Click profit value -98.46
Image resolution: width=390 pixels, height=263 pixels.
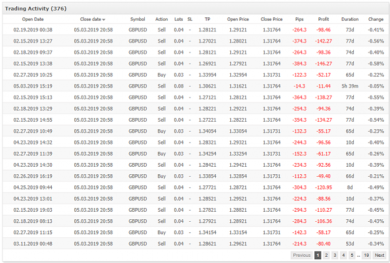323,30
